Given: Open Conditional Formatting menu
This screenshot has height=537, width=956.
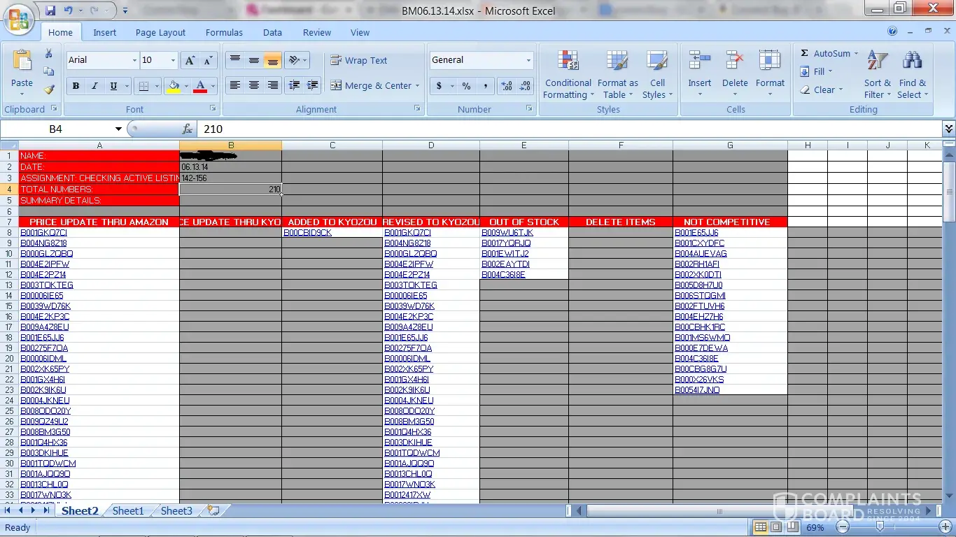Looking at the screenshot, I should pyautogui.click(x=568, y=75).
